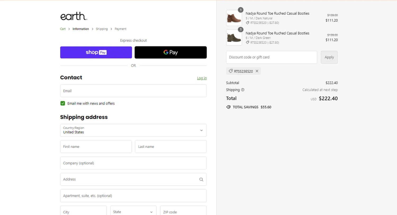Screen dimensions: 397x215
Task: Click quantity badge on Dark Natural bootie
Action: 241,10
